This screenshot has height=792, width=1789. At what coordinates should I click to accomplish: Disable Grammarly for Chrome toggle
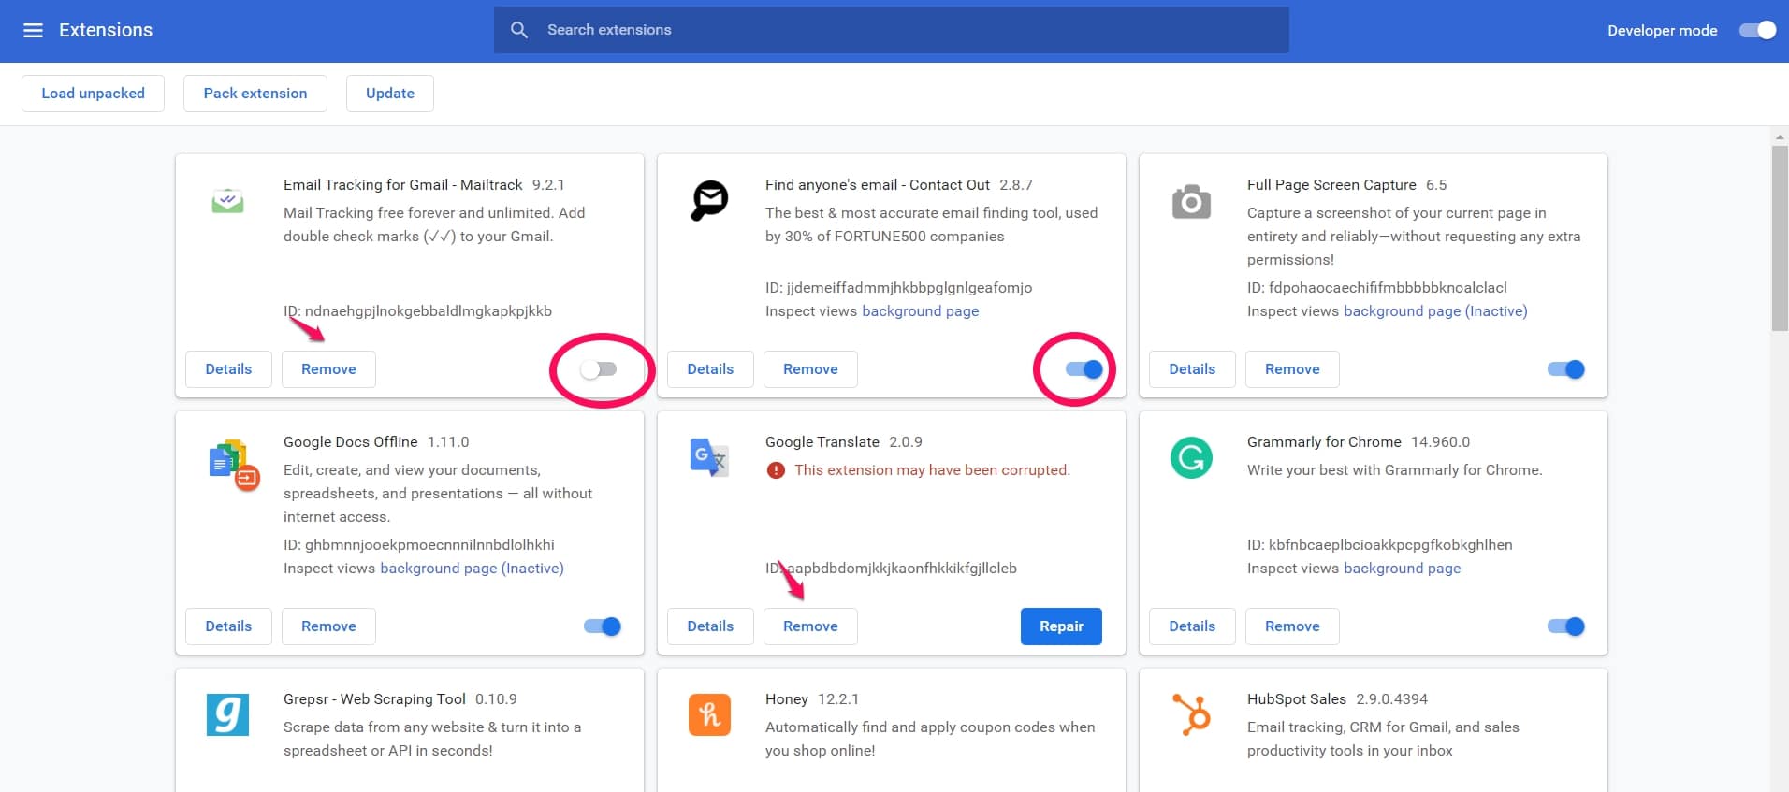[x=1566, y=626]
